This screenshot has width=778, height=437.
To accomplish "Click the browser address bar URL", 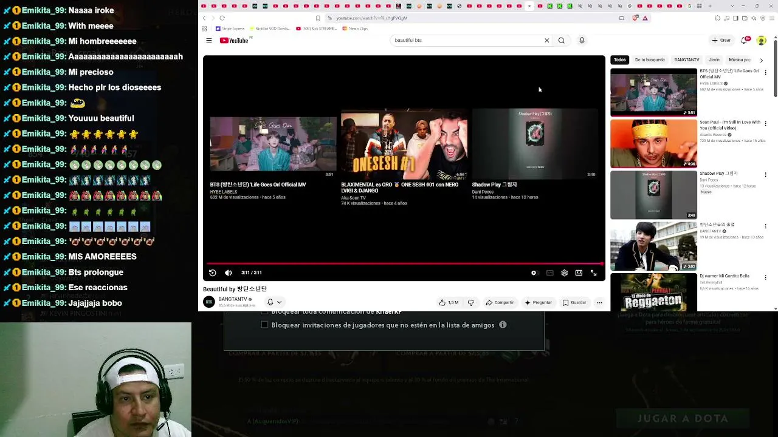I will (x=372, y=18).
